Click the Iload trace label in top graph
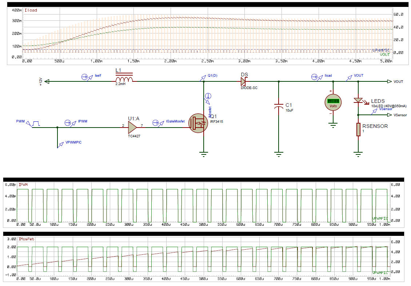This screenshot has height=286, width=411. pos(31,10)
